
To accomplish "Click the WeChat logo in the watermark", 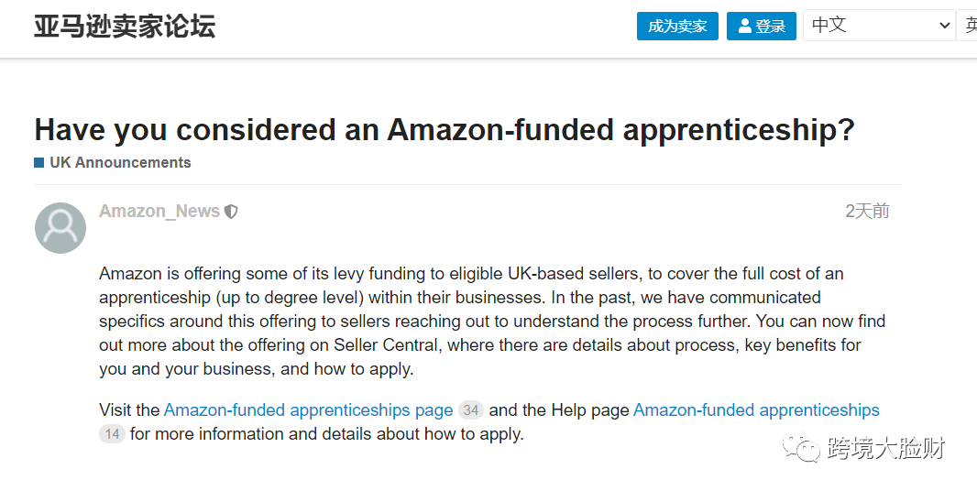I will (x=807, y=449).
